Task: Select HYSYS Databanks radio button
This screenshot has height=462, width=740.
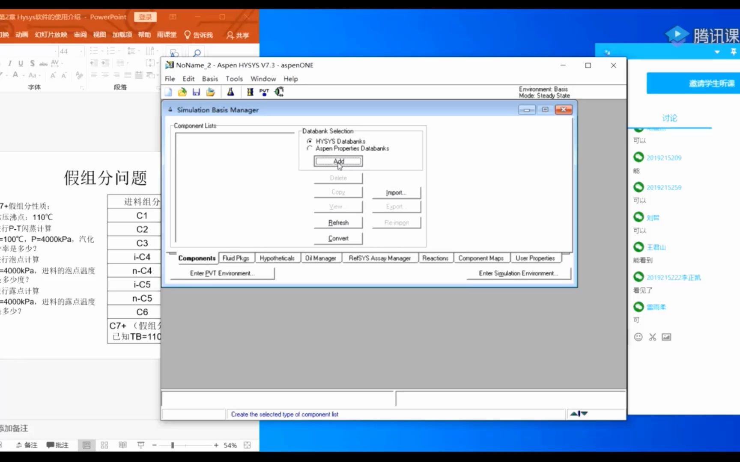Action: pos(310,141)
